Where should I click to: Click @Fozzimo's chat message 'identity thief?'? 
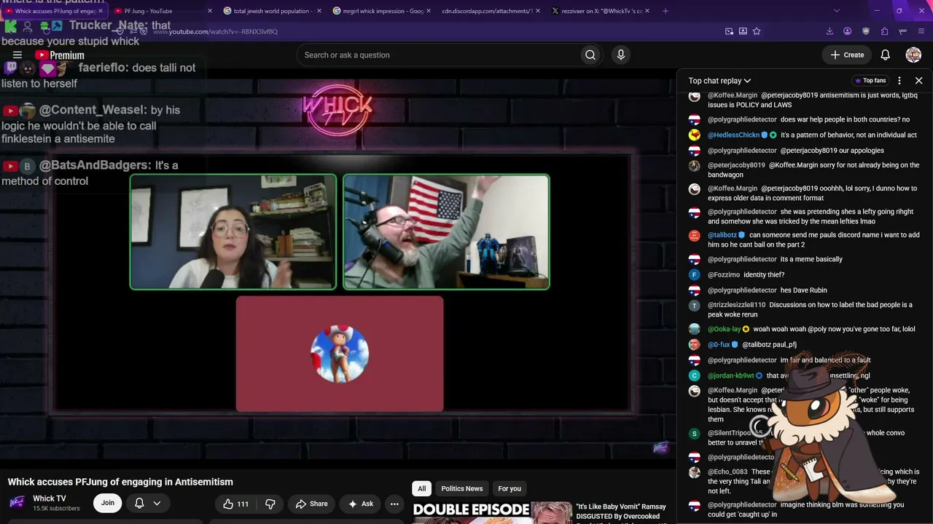[x=764, y=274]
